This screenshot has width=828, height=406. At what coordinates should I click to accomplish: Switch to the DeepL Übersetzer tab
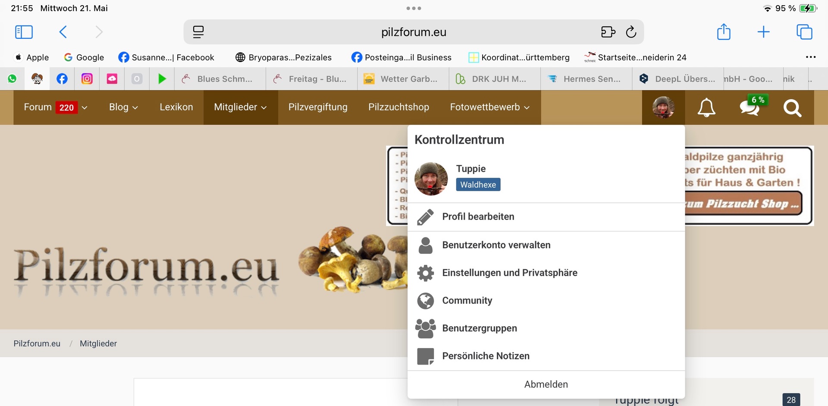(x=679, y=79)
